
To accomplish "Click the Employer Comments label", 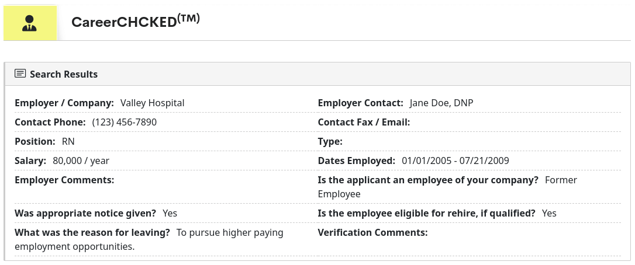I will point(64,180).
